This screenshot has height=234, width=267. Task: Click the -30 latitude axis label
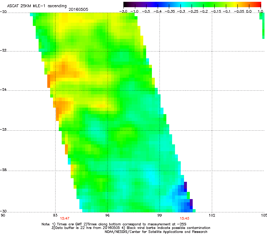3,211
